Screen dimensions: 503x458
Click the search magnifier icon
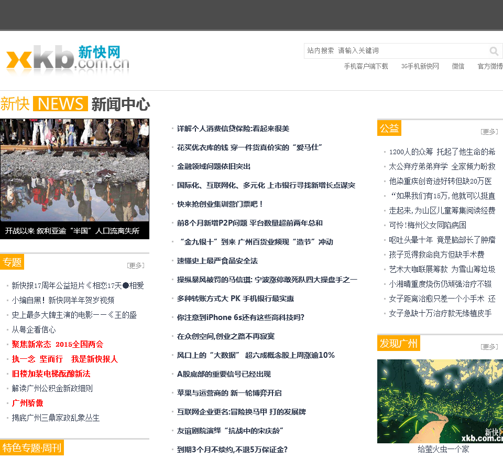(x=494, y=51)
